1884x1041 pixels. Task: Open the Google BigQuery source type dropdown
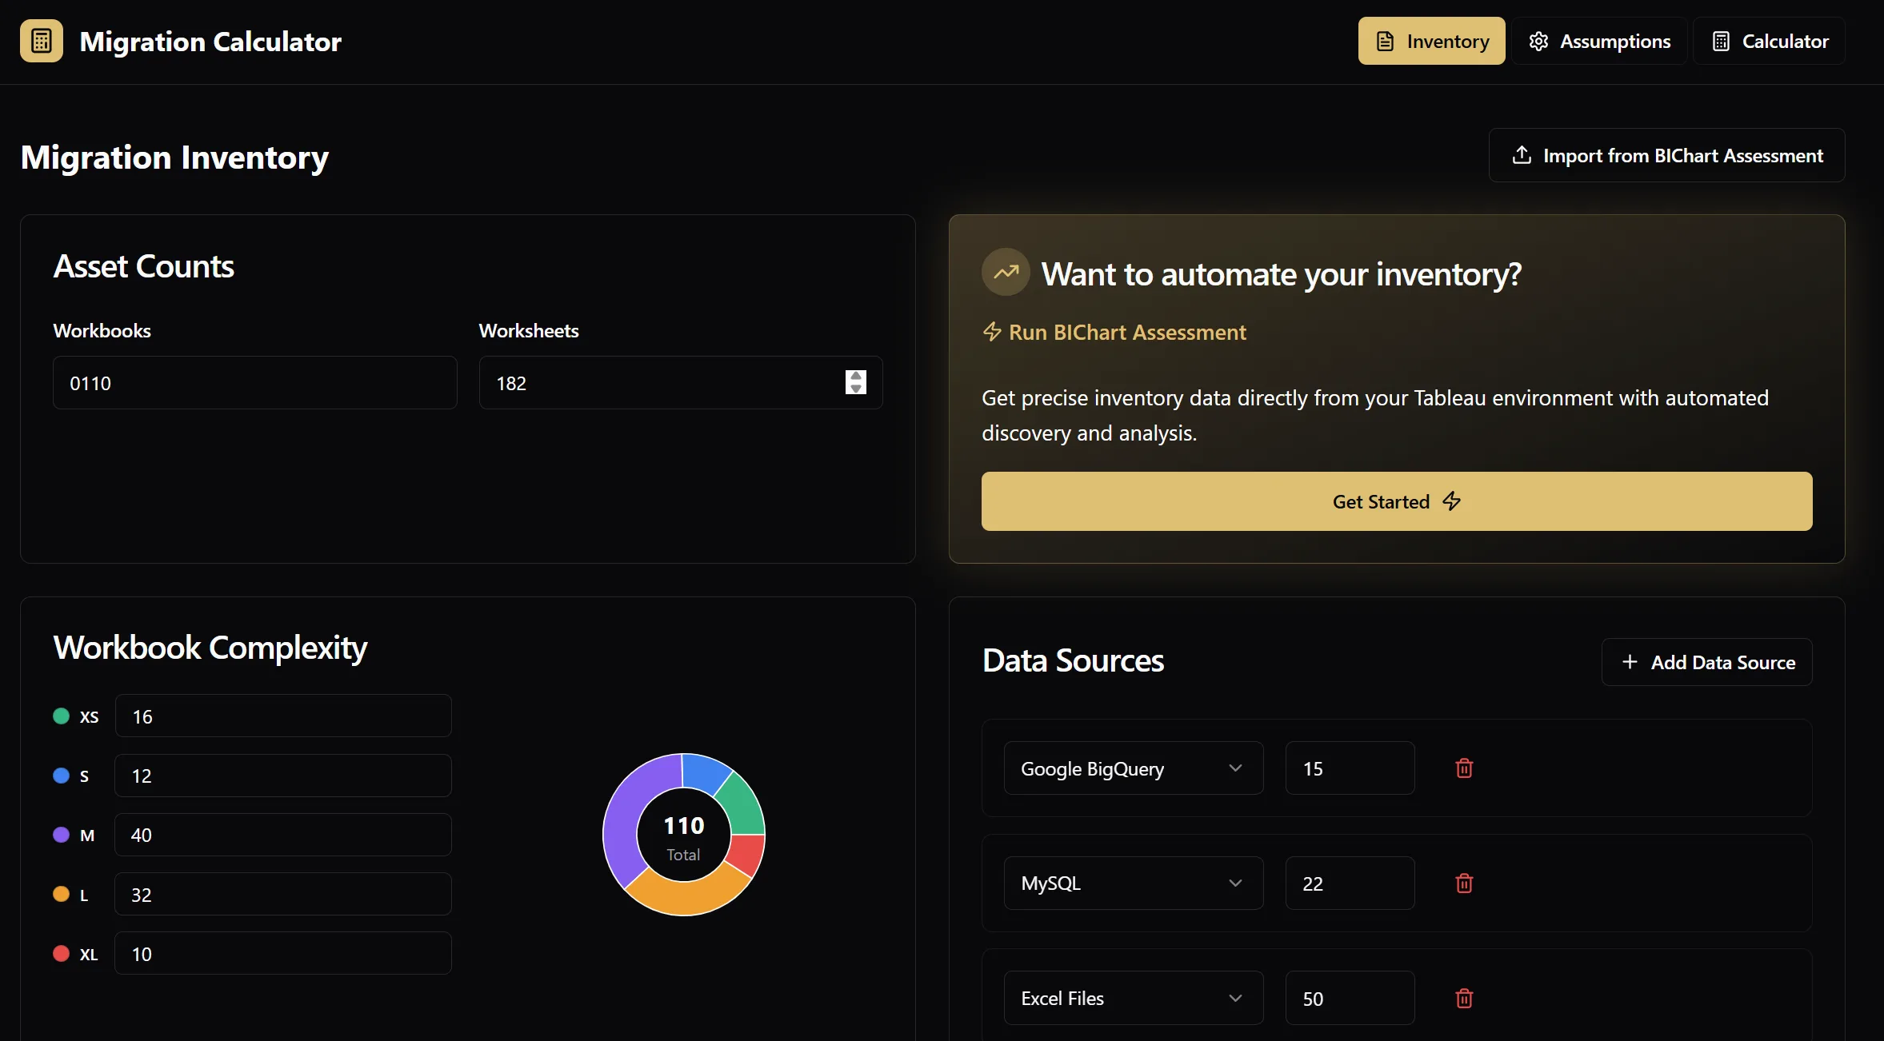point(1133,768)
